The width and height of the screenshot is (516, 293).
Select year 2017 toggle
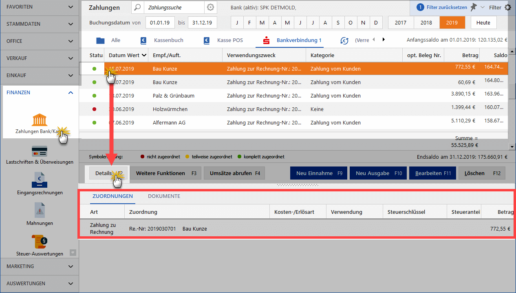coord(401,23)
